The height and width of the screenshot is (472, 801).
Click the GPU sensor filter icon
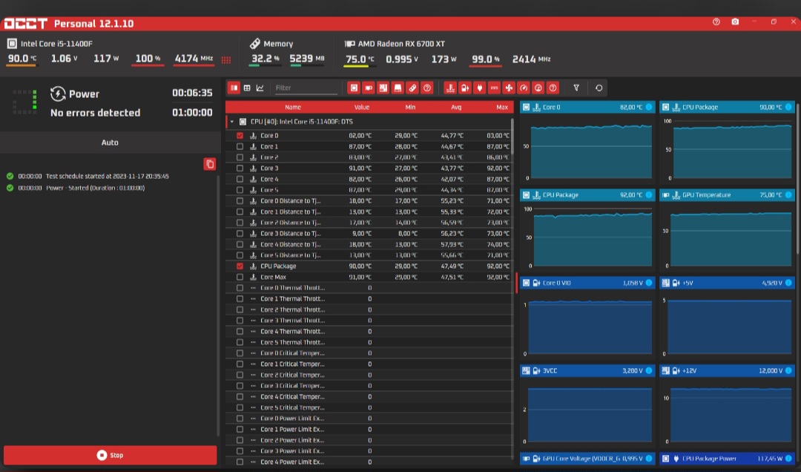(369, 88)
